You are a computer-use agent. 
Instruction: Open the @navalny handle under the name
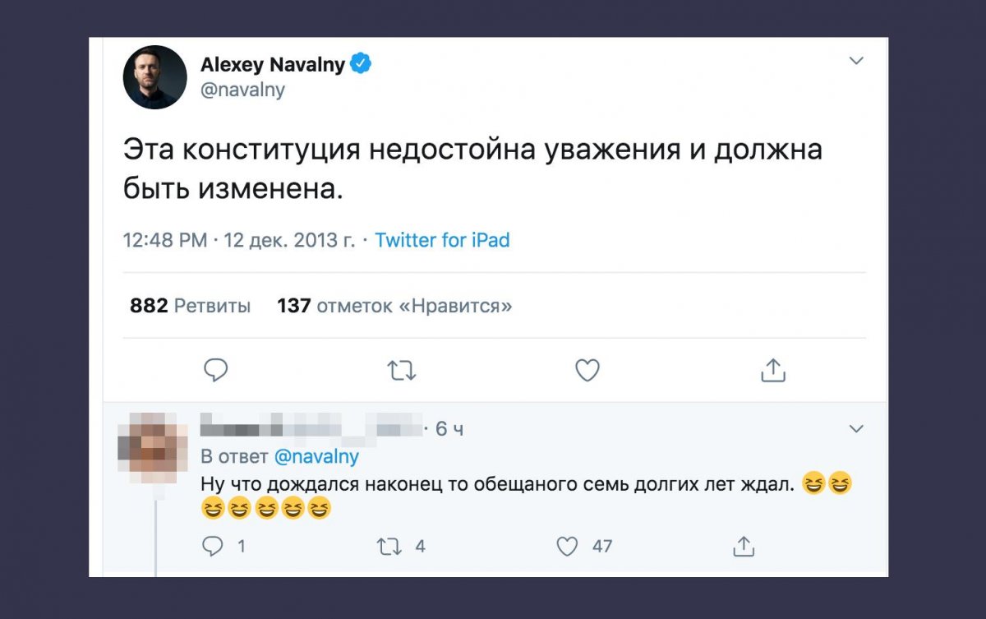coord(242,90)
